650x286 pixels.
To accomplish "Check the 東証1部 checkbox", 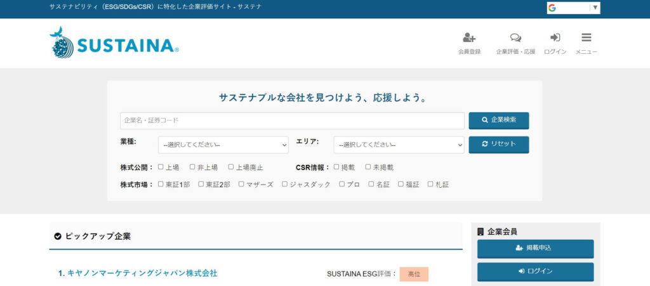I will [x=161, y=184].
